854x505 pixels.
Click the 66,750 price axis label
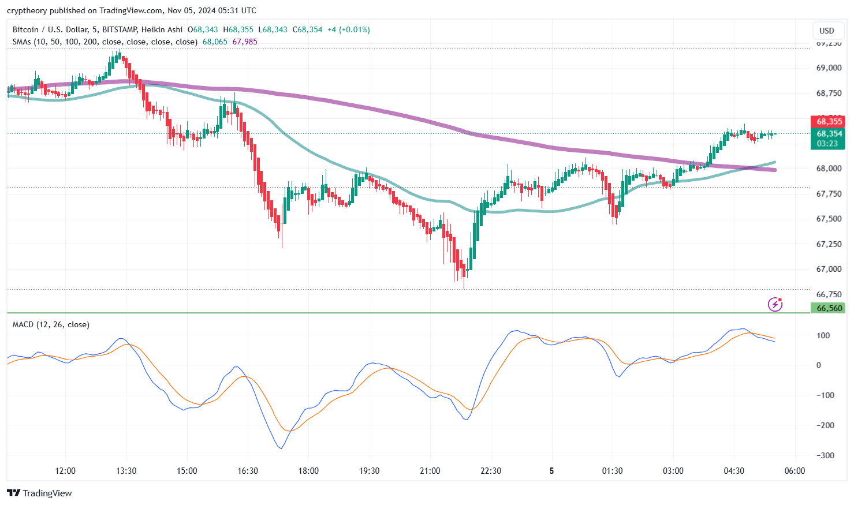[x=829, y=294]
